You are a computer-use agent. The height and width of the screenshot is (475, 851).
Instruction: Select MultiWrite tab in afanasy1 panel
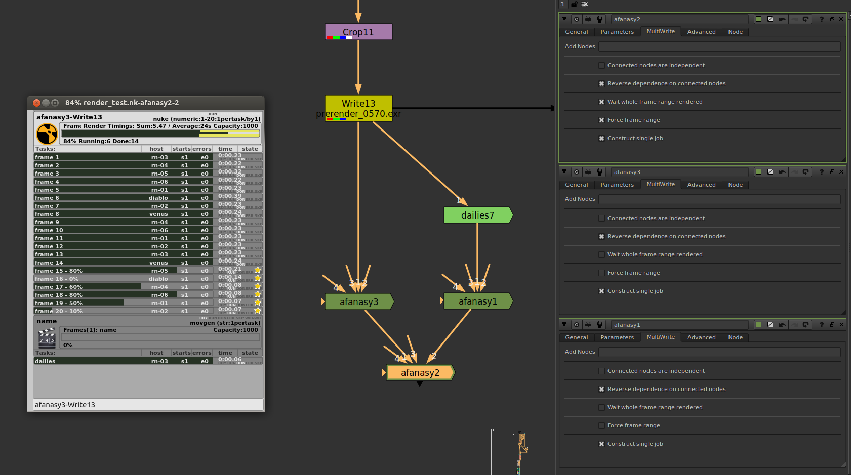point(661,337)
